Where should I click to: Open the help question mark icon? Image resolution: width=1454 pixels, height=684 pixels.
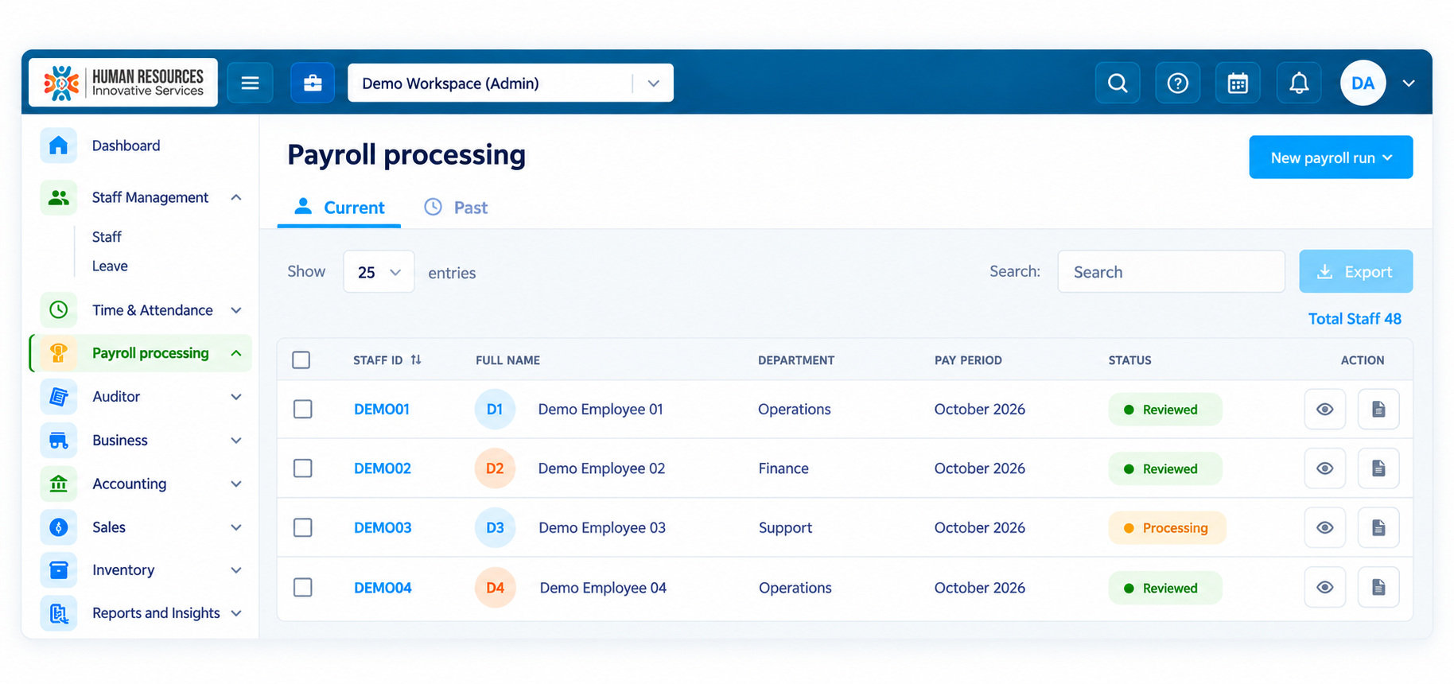click(1178, 83)
